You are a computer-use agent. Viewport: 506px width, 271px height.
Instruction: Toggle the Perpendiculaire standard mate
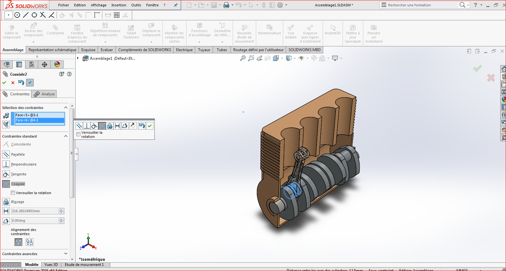(x=6, y=164)
